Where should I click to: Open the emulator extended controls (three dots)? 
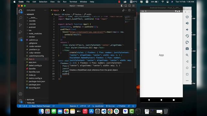pos(187,81)
